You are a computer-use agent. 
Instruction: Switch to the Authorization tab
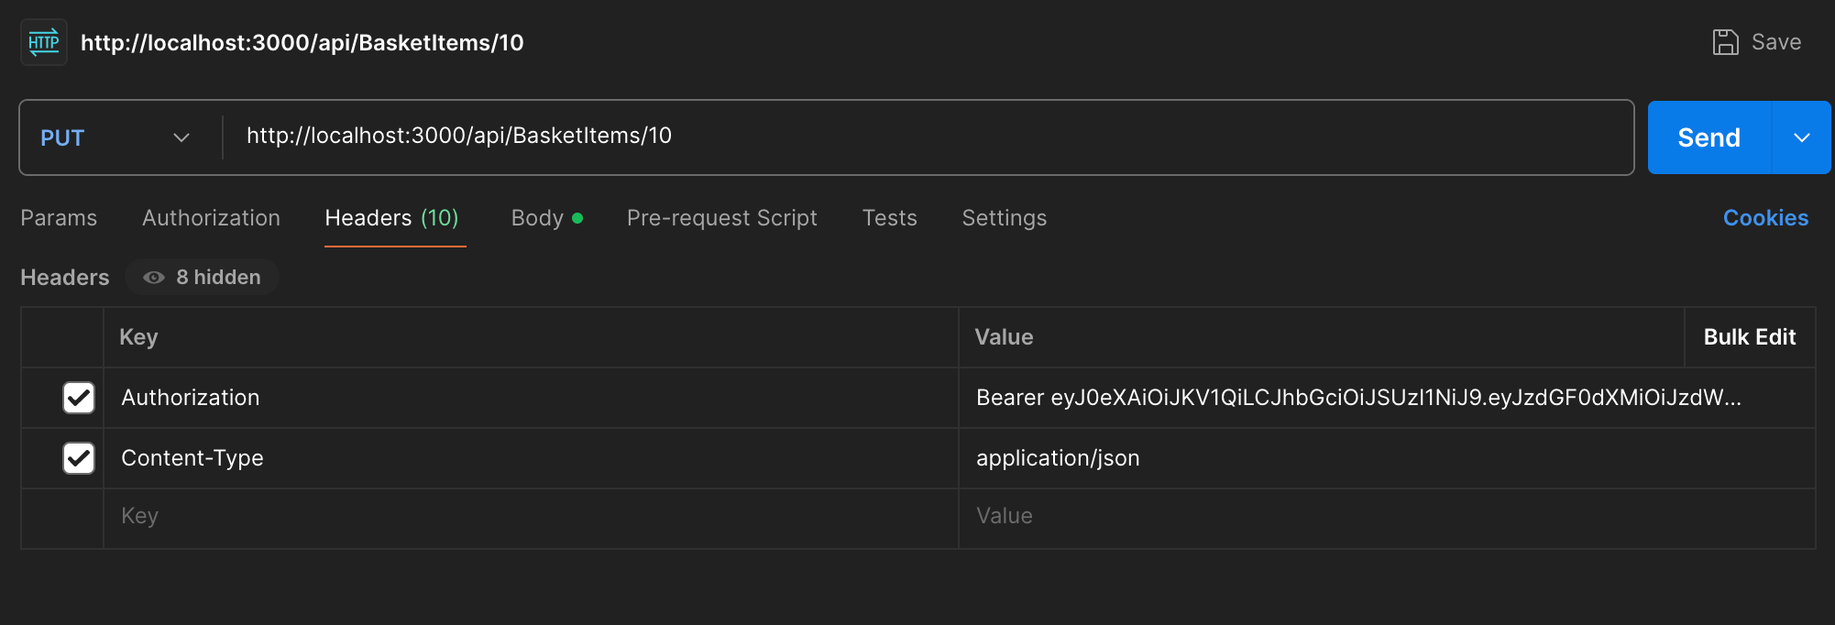click(211, 218)
